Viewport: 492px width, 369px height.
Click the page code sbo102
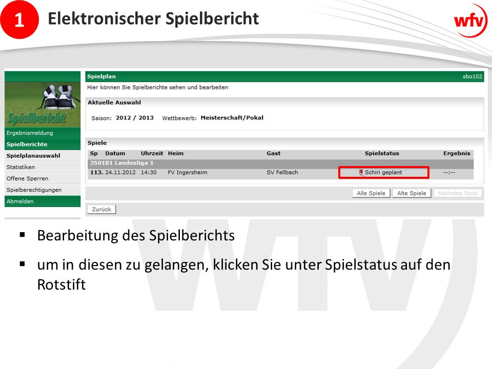coord(472,76)
